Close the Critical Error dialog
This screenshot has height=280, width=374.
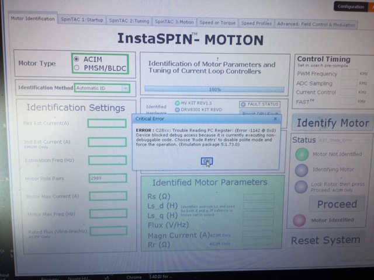(x=275, y=118)
